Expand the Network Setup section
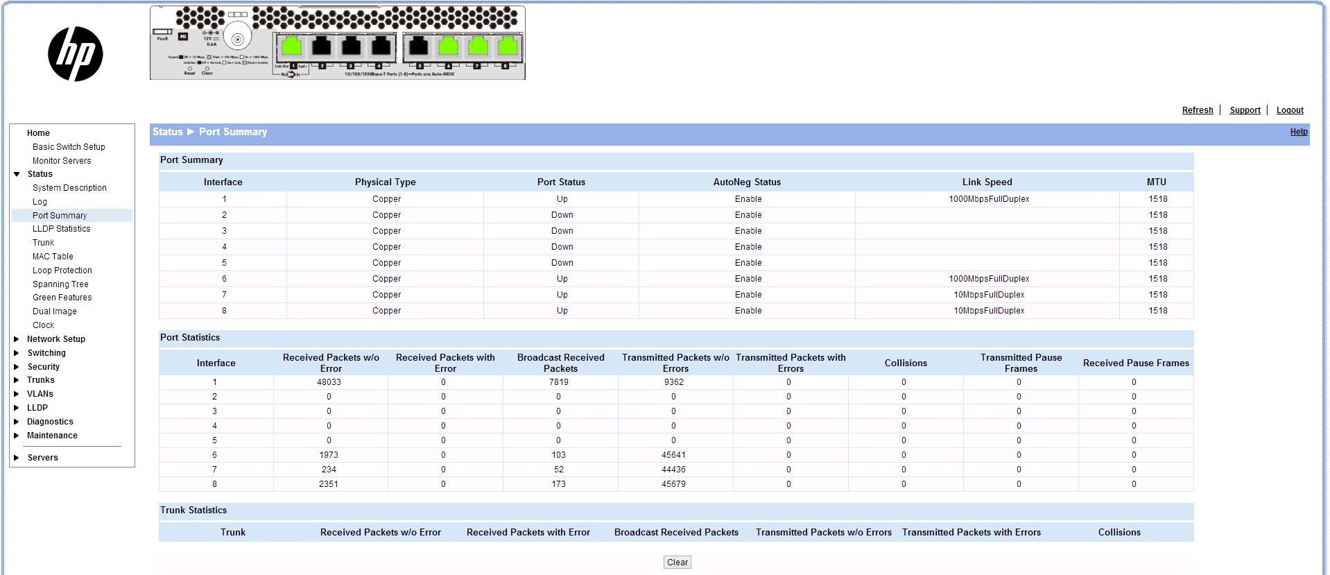Viewport: 1330px width, 575px height. [17, 339]
